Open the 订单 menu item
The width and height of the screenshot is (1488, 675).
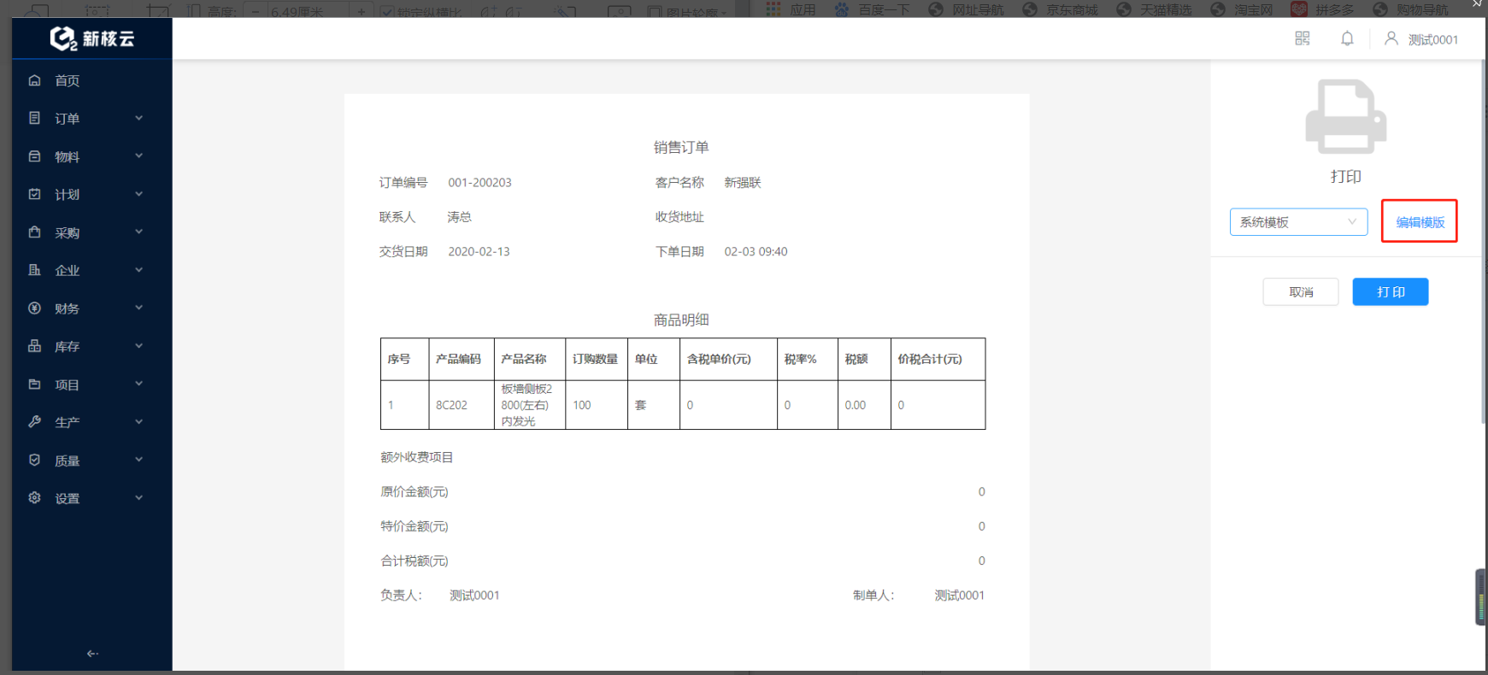point(91,118)
